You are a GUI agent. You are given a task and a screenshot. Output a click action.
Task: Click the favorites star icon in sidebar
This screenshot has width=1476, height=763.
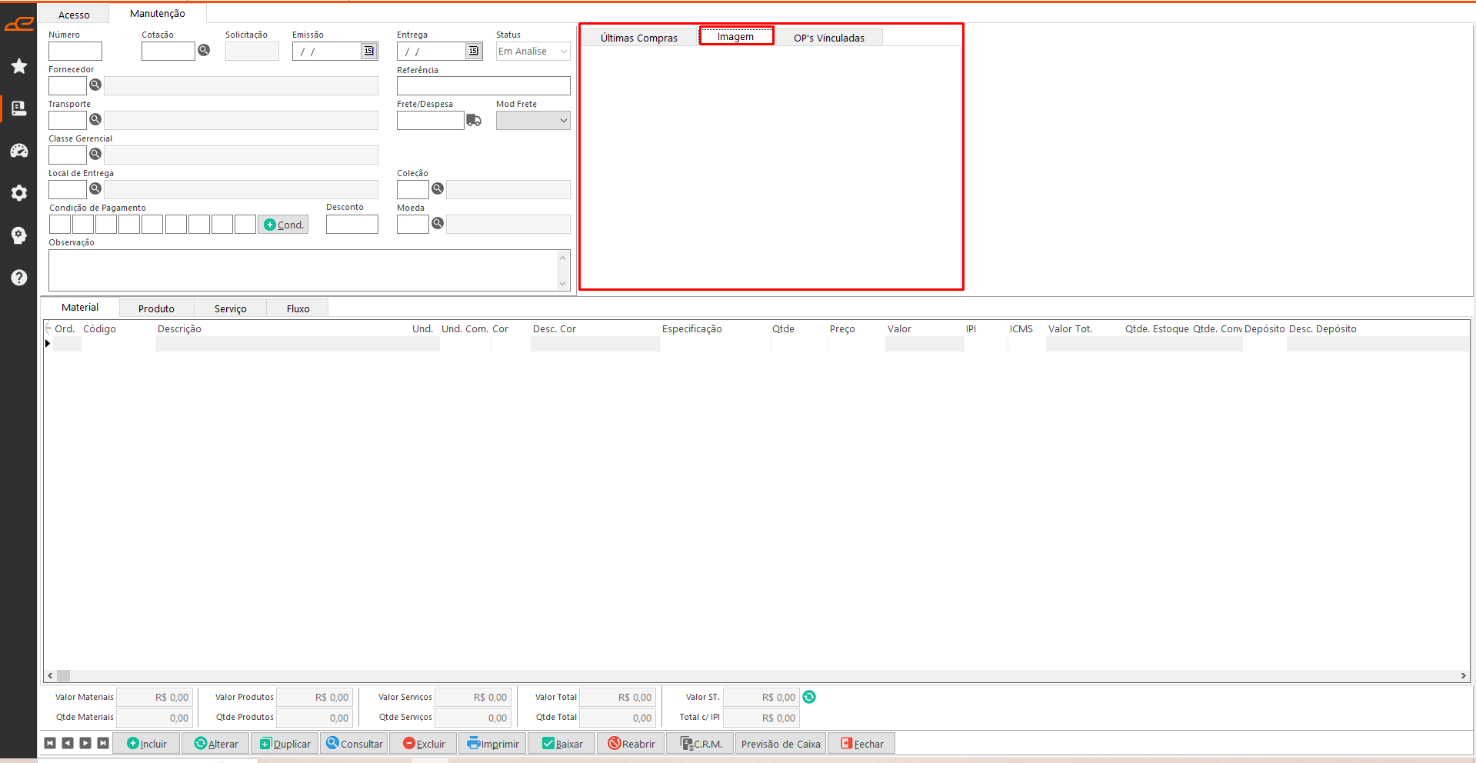coord(19,66)
